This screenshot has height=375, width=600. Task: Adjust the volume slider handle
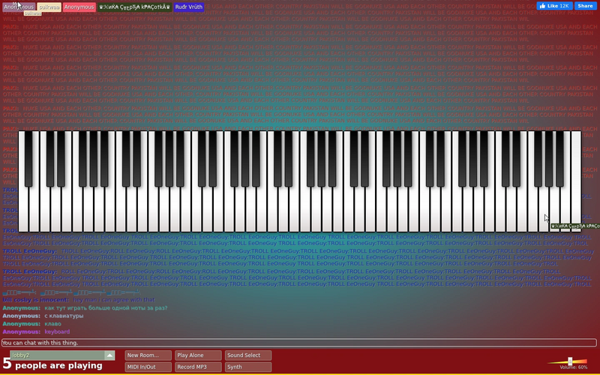point(570,361)
